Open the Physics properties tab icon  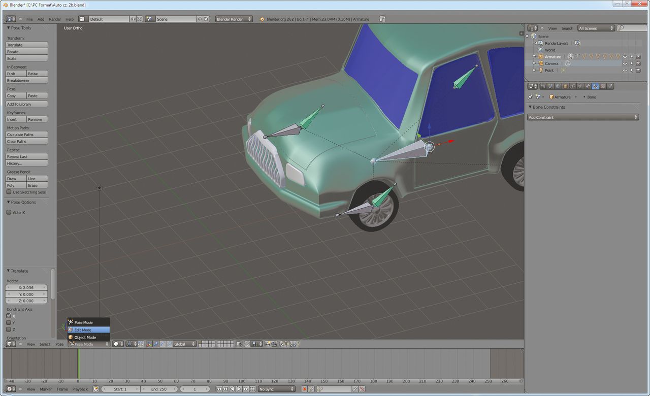610,86
